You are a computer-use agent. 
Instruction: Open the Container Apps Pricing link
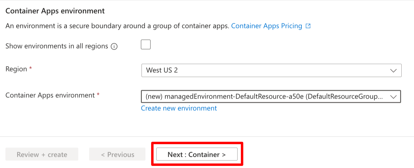click(x=266, y=26)
